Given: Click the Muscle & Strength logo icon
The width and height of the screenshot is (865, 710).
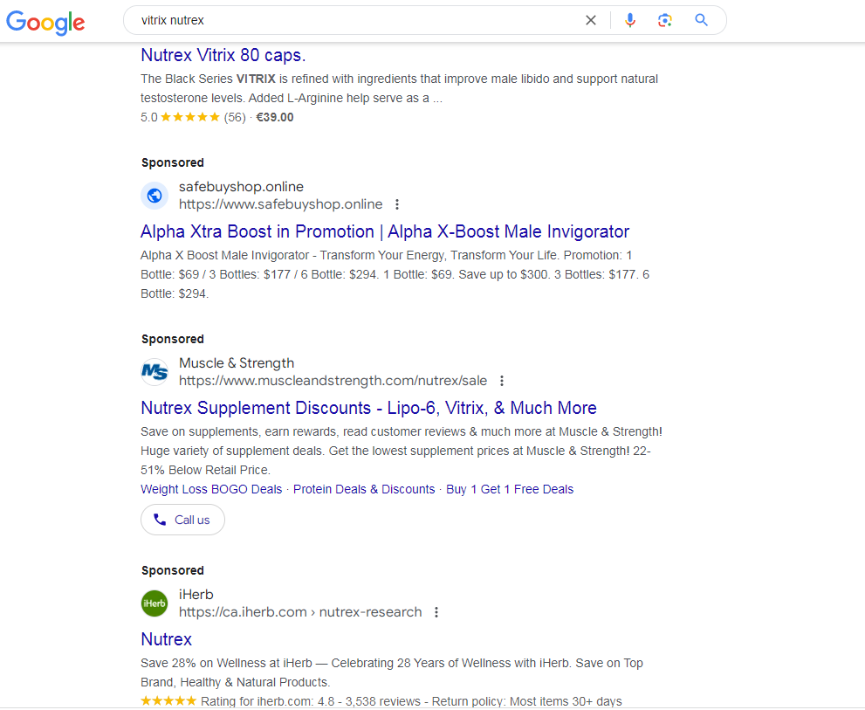Looking at the screenshot, I should coord(154,372).
